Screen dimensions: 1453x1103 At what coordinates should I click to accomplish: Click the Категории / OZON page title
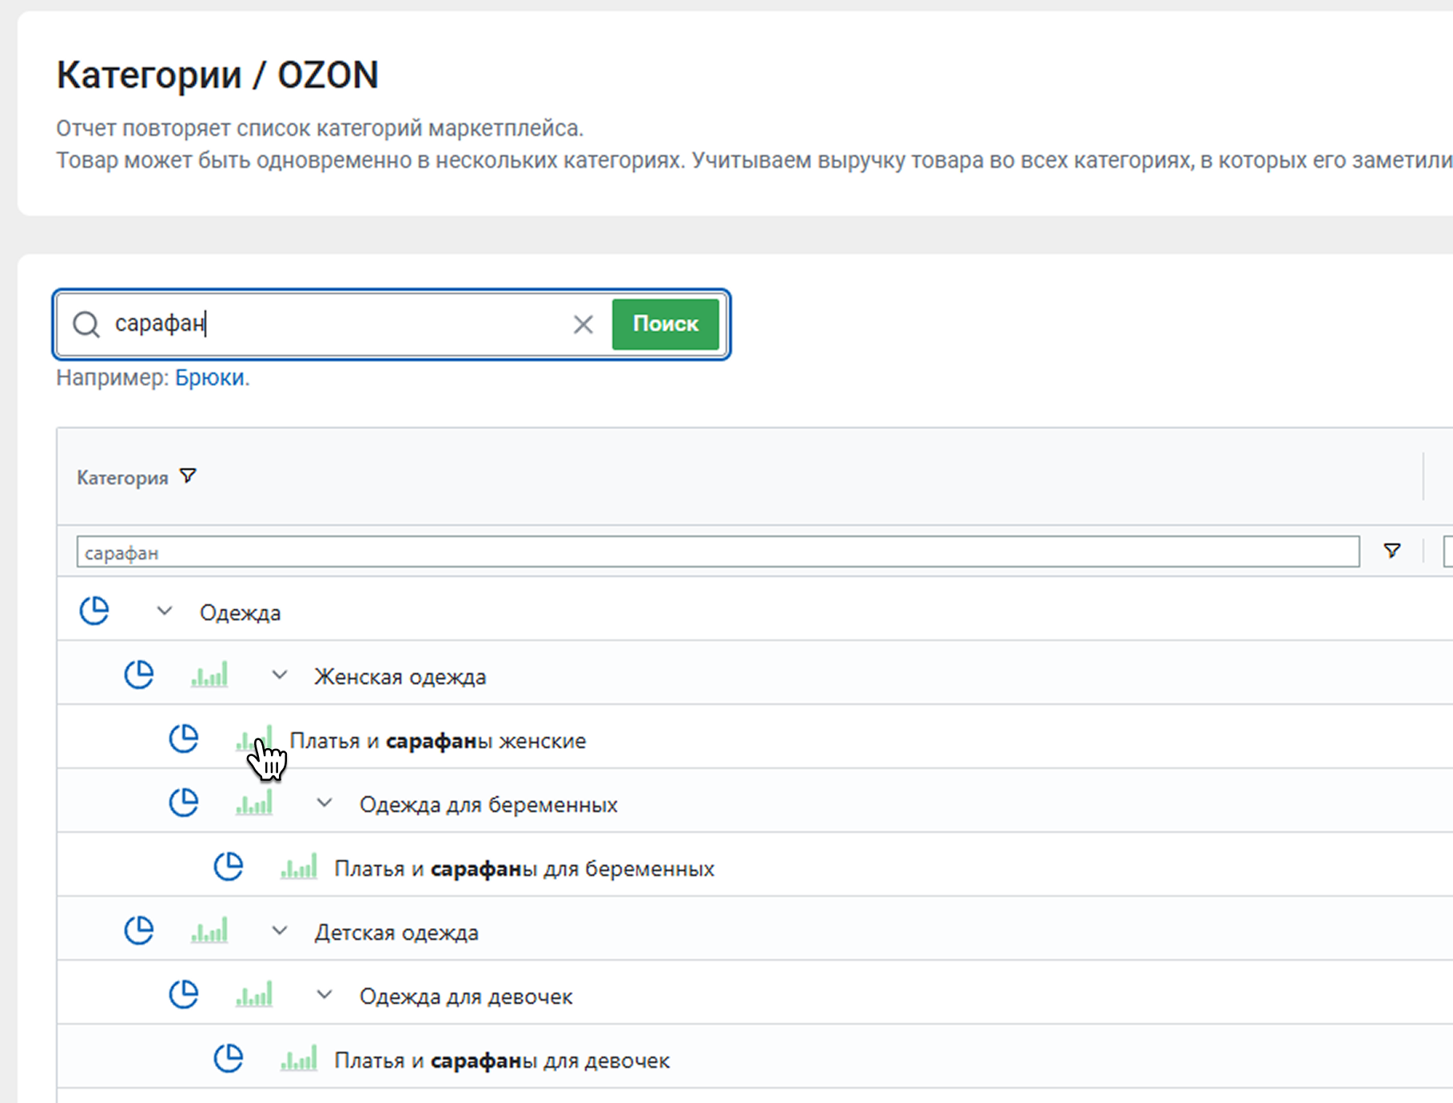pos(217,75)
